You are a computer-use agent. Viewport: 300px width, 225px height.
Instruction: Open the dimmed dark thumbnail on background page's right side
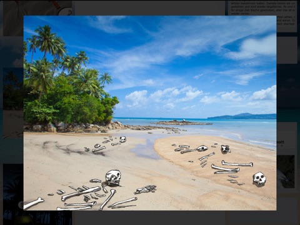click(x=286, y=172)
